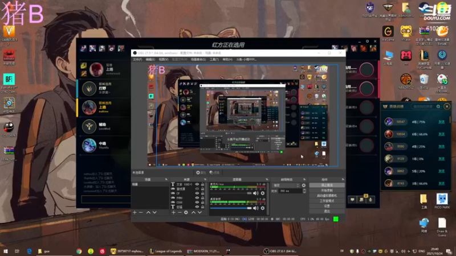The image size is (456, 256).
Task: Open 5E platform desktop icon
Action: 369,9
